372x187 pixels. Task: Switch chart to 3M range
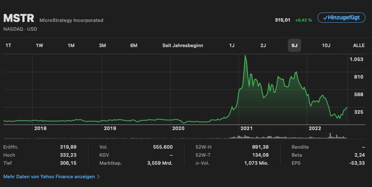[x=102, y=45]
